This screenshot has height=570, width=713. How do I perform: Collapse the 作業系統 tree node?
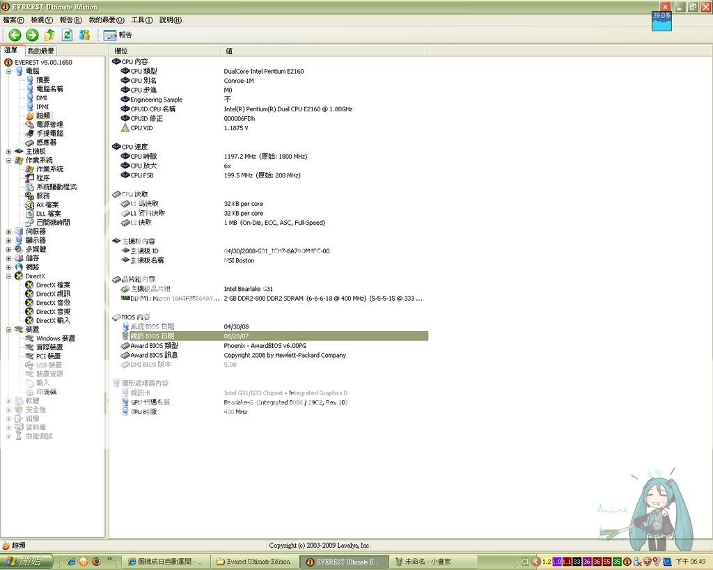[8, 160]
